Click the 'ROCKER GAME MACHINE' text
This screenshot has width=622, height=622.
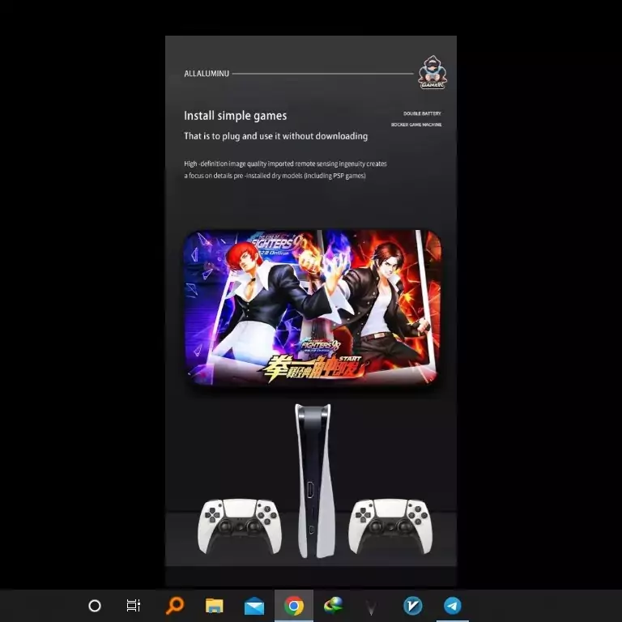(x=416, y=125)
